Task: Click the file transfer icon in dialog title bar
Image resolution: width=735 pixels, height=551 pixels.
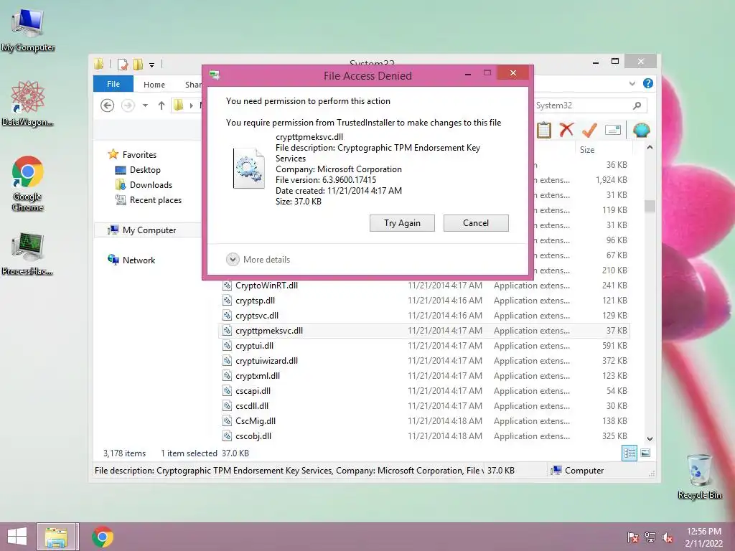Action: (215, 75)
